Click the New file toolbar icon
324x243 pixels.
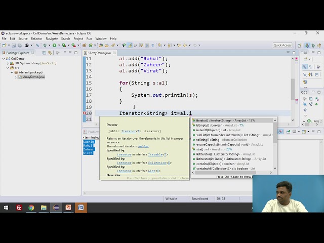point(5,45)
